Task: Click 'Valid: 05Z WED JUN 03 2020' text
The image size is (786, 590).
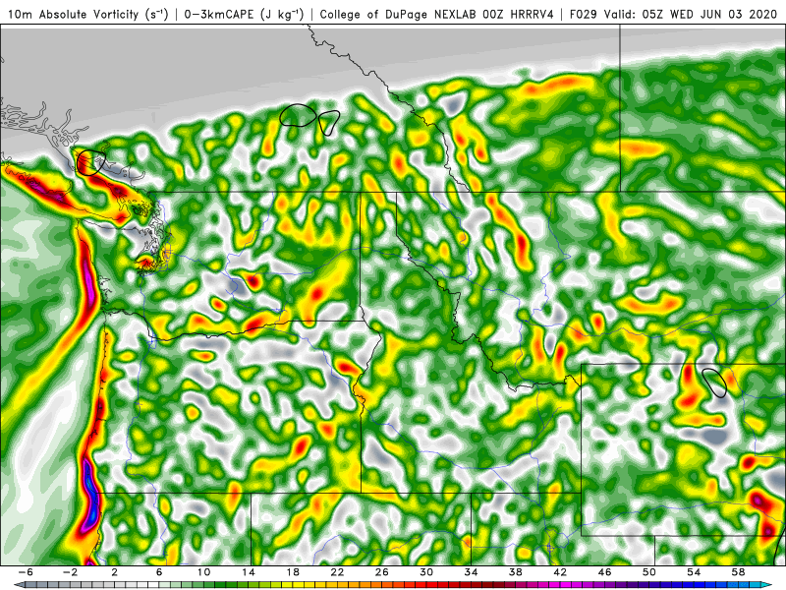Action: (x=692, y=14)
